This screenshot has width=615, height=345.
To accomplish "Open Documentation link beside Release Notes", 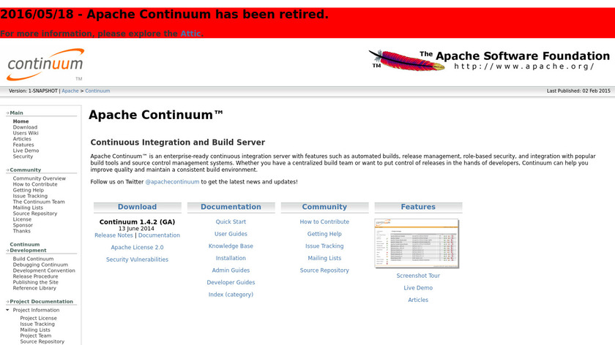I will [159, 235].
